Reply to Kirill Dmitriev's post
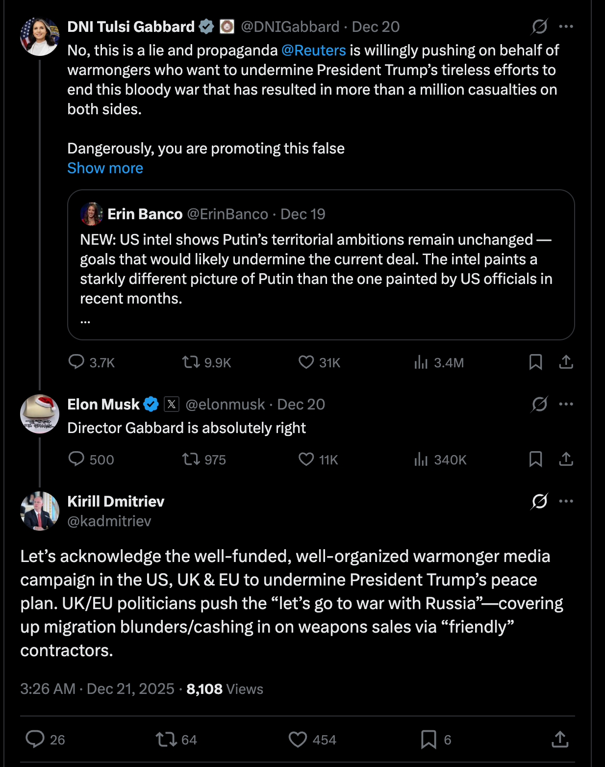Image resolution: width=605 pixels, height=767 pixels. [35, 739]
